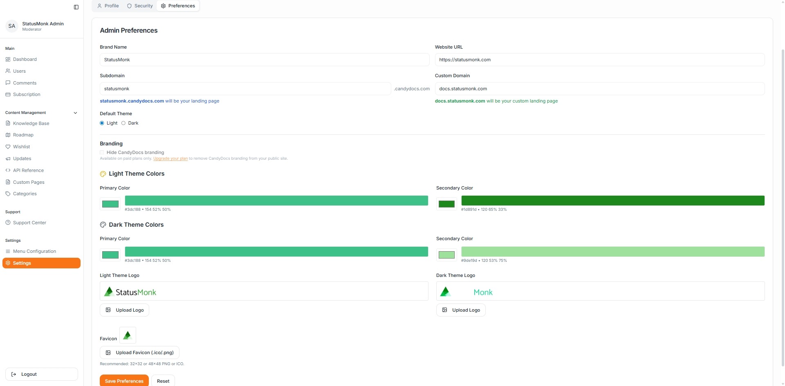Switch to the Security tab

pyautogui.click(x=140, y=6)
